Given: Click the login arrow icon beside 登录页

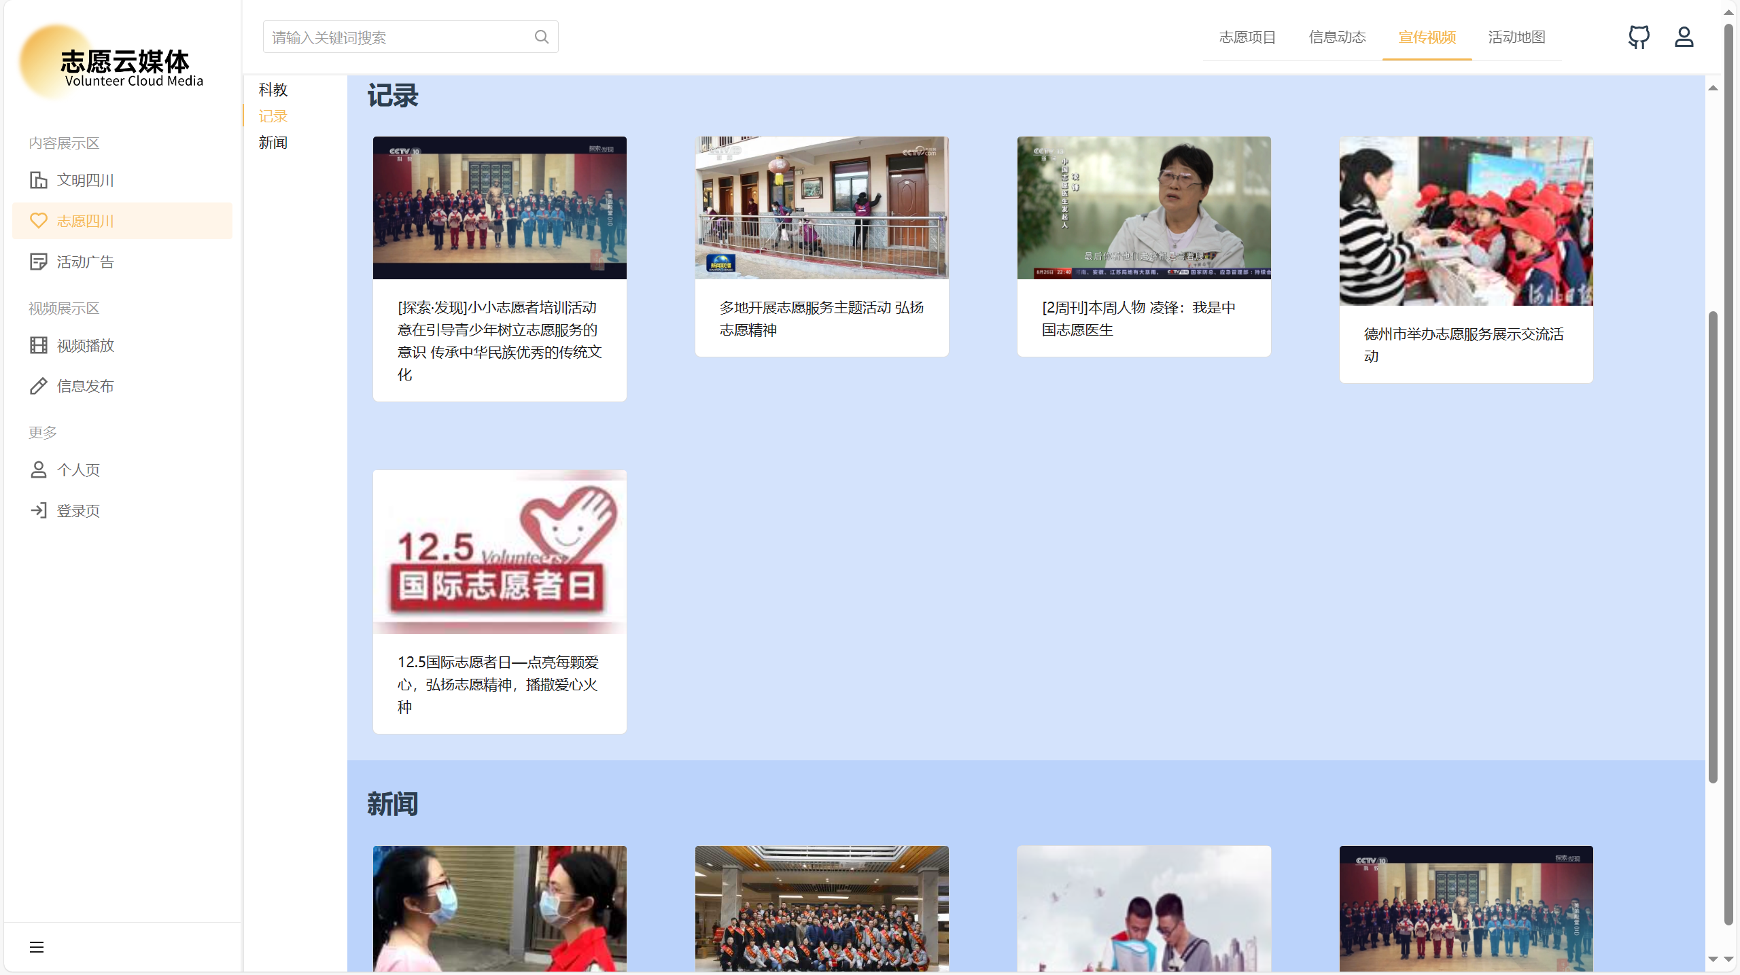Looking at the screenshot, I should [39, 510].
